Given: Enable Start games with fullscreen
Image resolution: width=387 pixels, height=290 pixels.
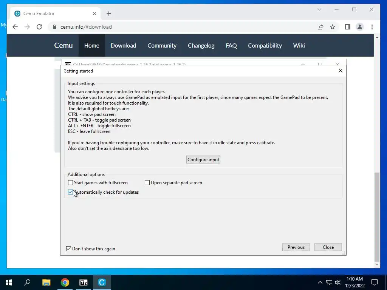Looking at the screenshot, I should 71,183.
